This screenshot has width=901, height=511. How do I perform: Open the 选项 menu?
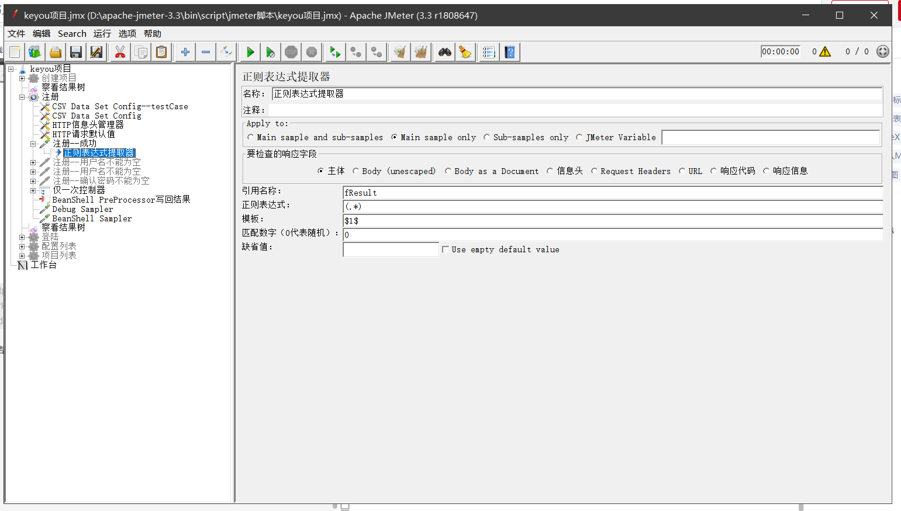click(x=127, y=33)
